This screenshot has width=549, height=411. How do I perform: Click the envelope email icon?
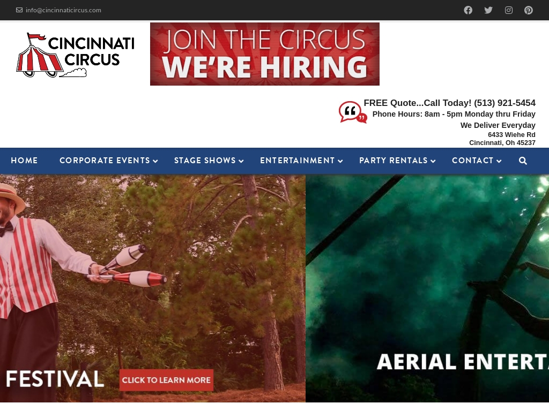pyautogui.click(x=19, y=10)
